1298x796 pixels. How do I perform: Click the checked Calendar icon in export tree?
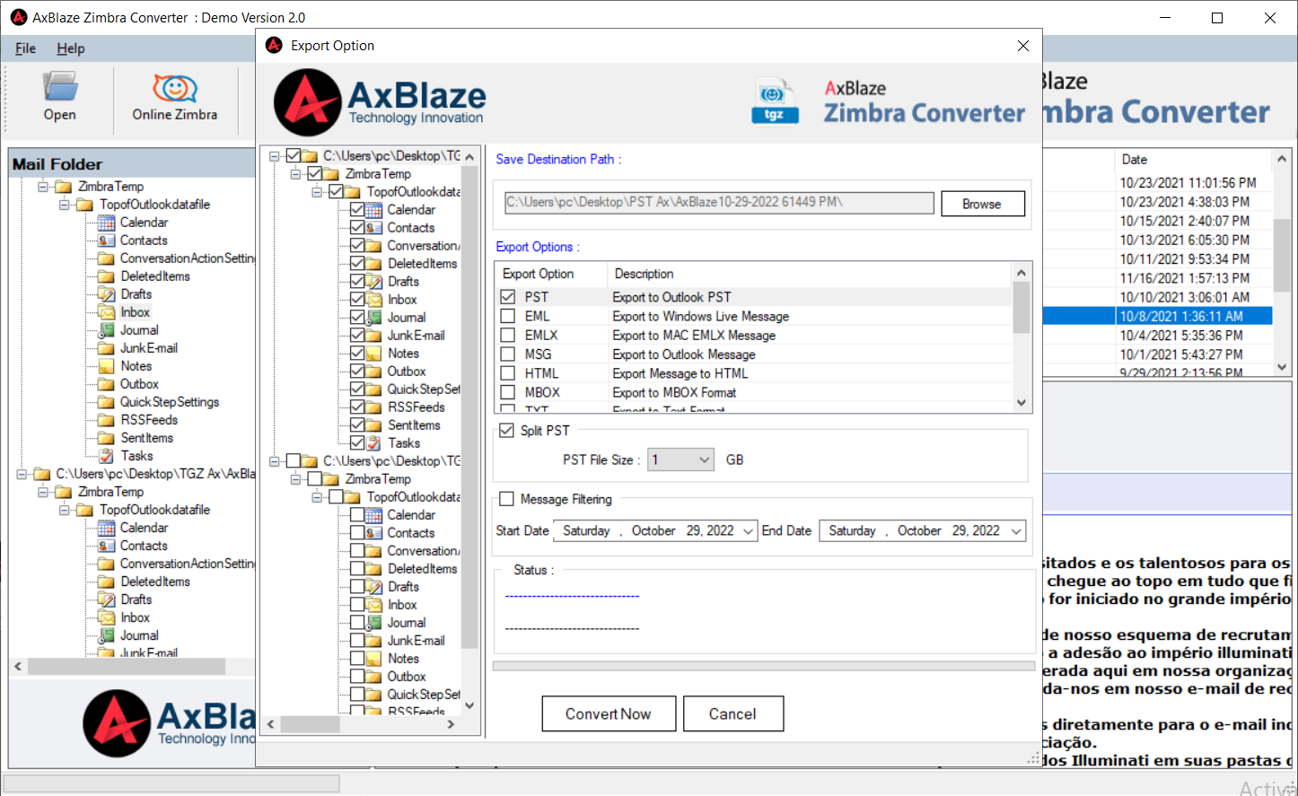click(373, 210)
